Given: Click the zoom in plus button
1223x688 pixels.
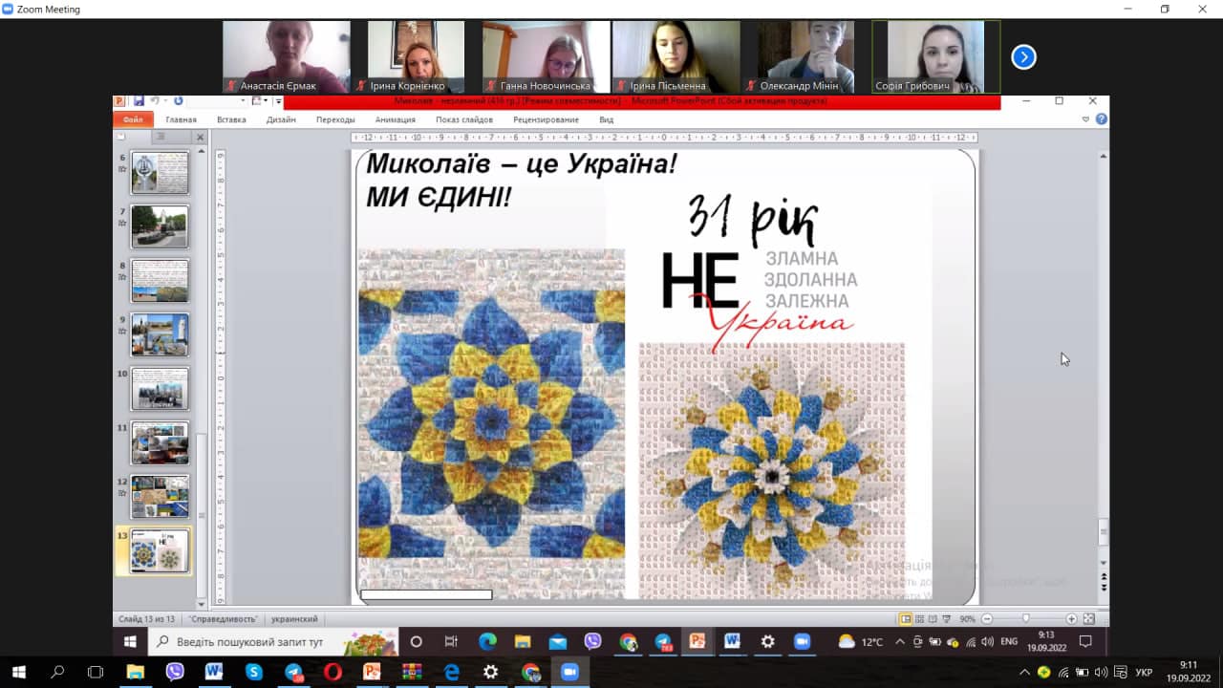Looking at the screenshot, I should click(x=1071, y=619).
